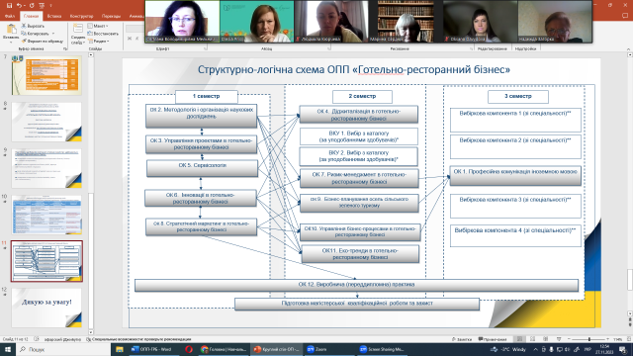Switch to Reading view icon

(545, 339)
